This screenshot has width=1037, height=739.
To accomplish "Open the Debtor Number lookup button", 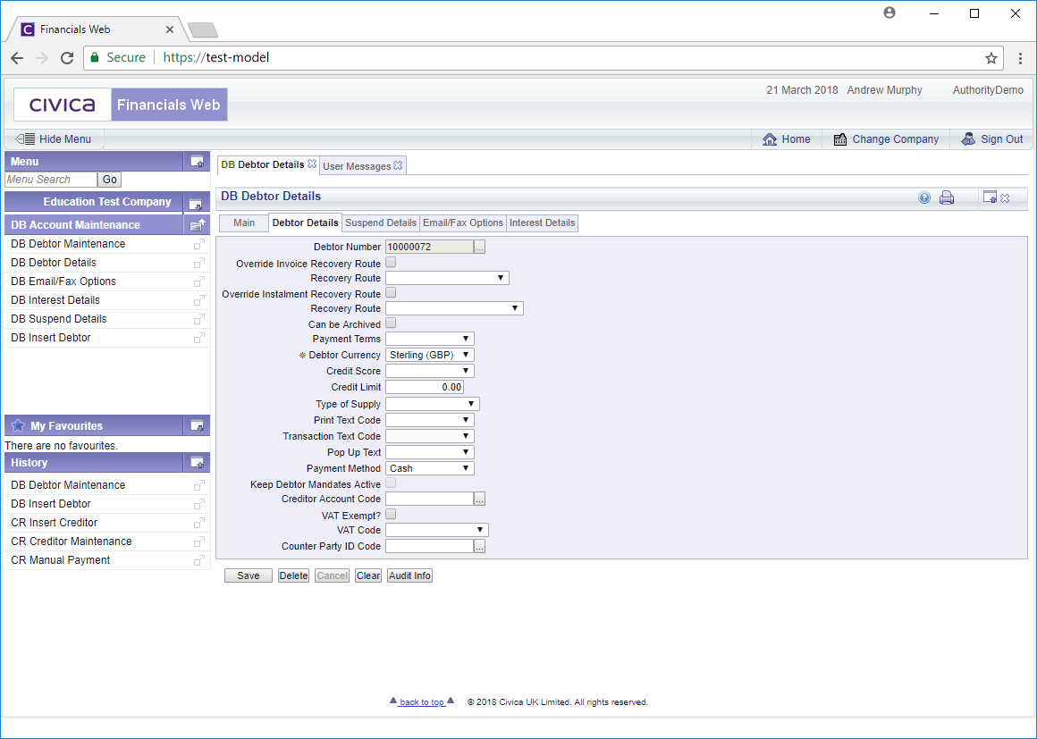I will point(480,248).
